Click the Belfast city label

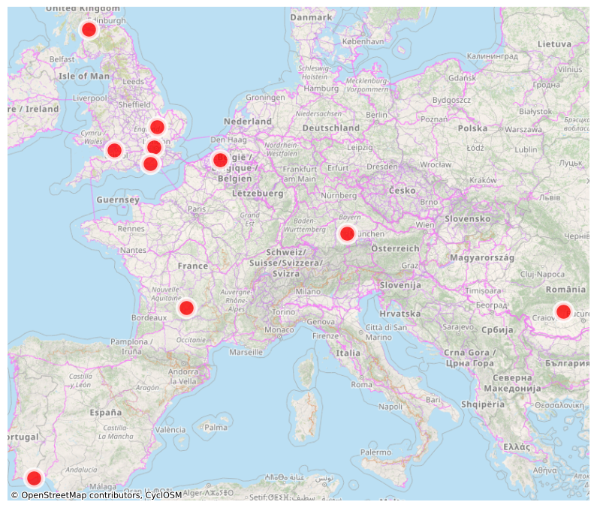tap(62, 59)
